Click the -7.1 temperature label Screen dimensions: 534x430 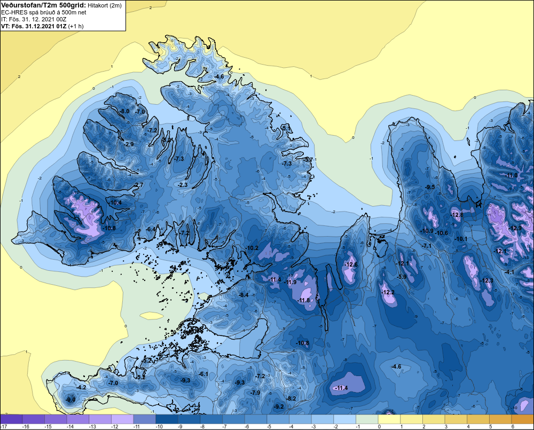[x=427, y=246]
